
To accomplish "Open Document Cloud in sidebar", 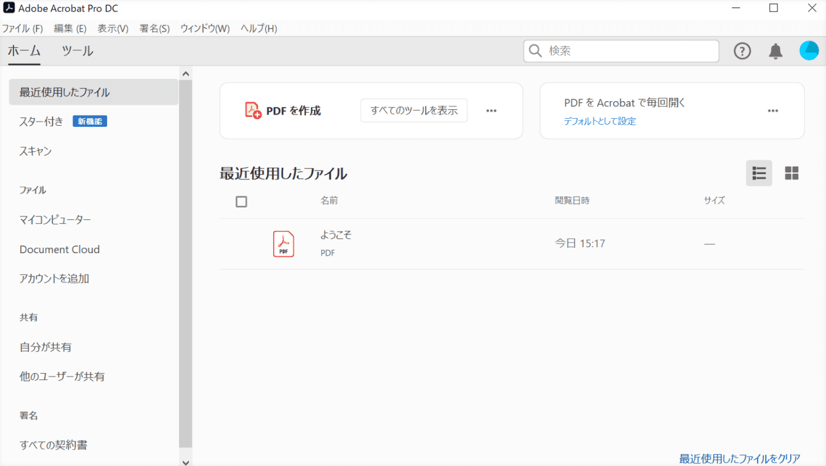I will pyautogui.click(x=60, y=250).
